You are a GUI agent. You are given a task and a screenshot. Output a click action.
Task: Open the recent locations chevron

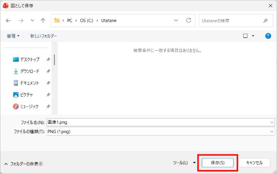pyautogui.click(x=32, y=20)
